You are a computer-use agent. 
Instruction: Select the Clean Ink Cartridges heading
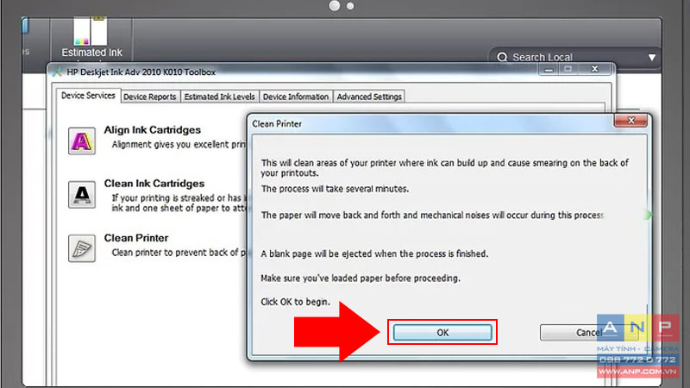(x=154, y=184)
